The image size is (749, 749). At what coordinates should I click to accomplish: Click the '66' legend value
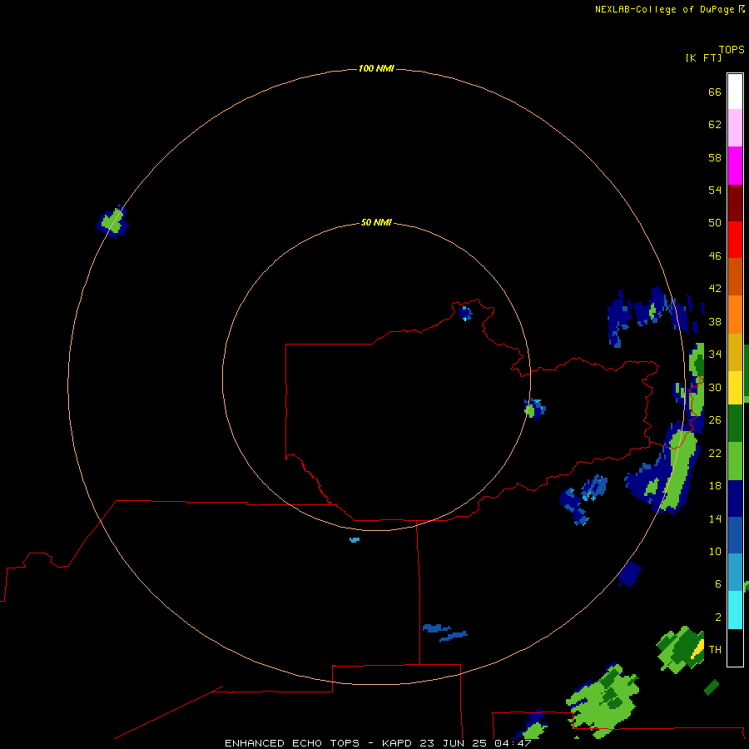point(715,92)
